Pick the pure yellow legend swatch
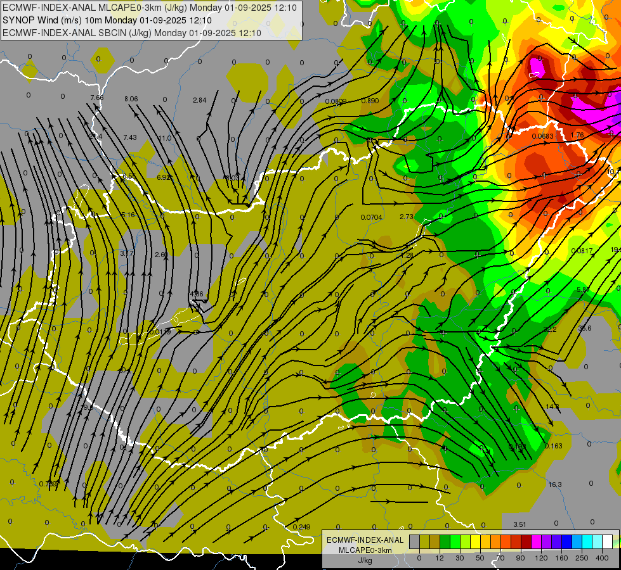The width and height of the screenshot is (621, 570). (x=475, y=542)
